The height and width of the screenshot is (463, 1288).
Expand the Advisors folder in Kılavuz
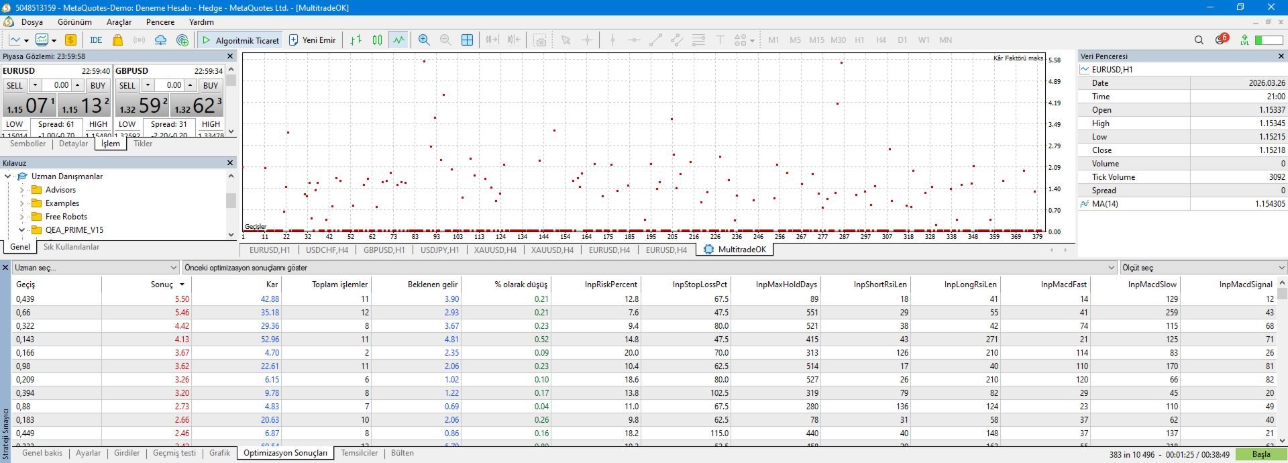click(22, 190)
